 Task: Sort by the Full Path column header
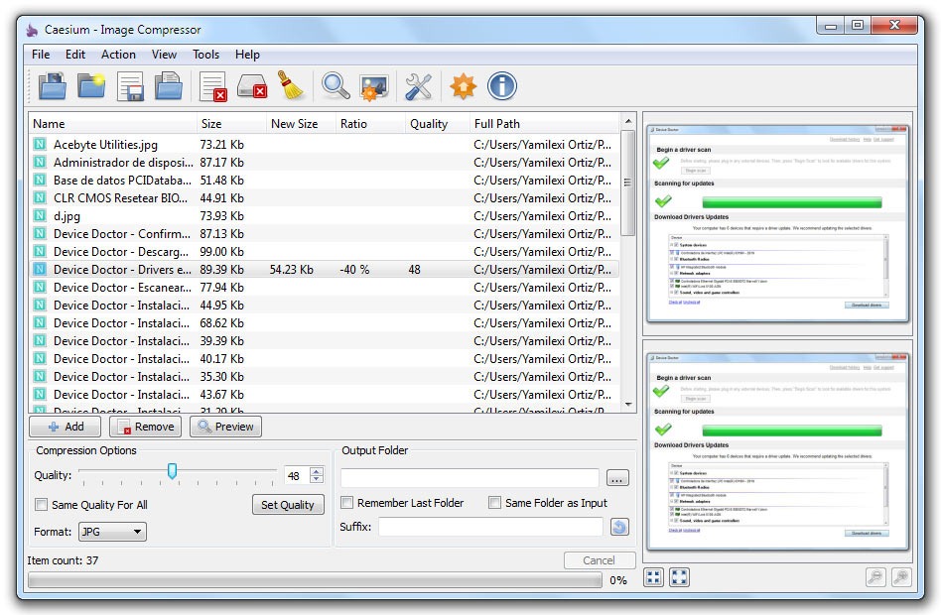pyautogui.click(x=544, y=124)
